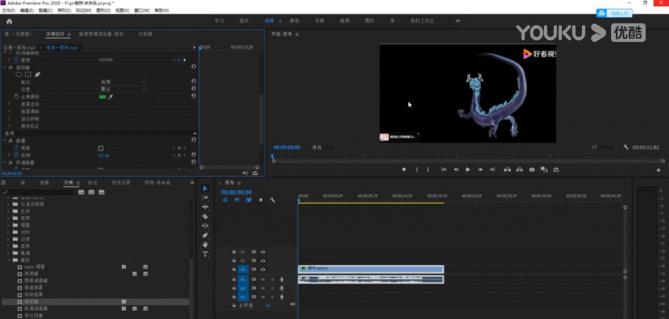Open timeline display settings wrench
Viewport: 669px width, 319px height.
272,200
